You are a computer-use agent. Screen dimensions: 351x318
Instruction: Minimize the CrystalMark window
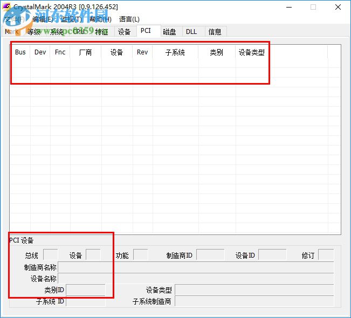289,7
